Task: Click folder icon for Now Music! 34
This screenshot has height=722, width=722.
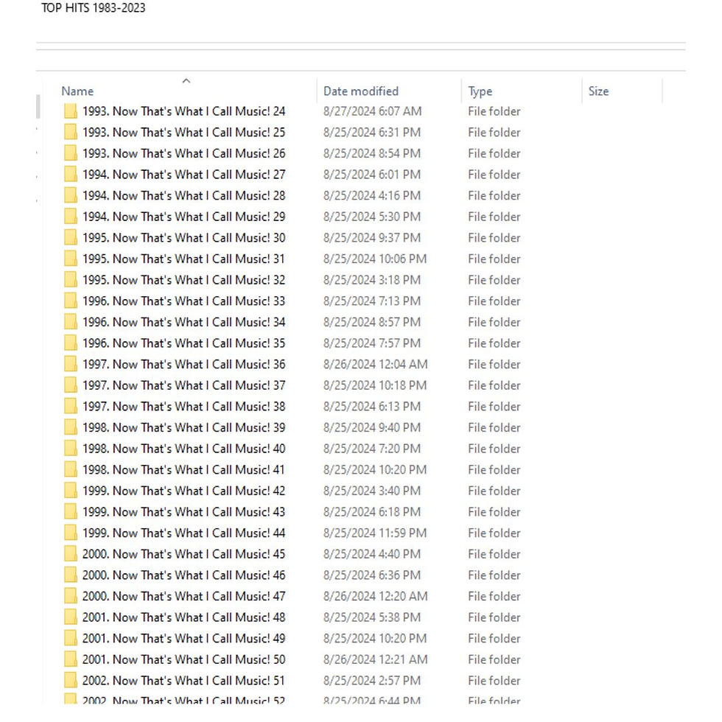Action: click(71, 323)
